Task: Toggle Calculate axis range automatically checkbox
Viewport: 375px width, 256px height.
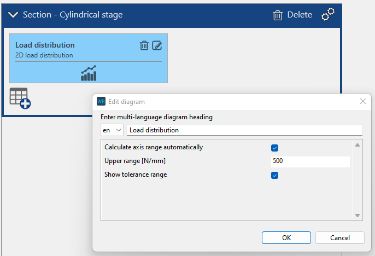Action: (275, 148)
